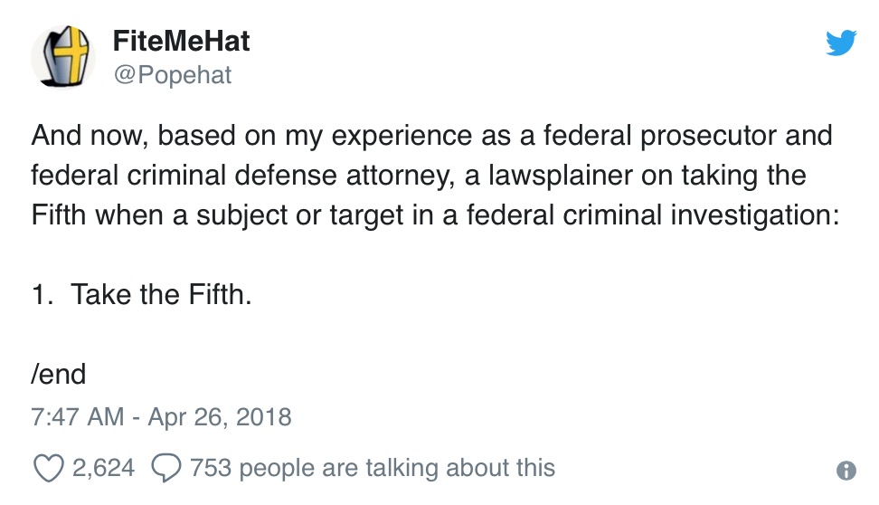Click the word 'lawsplainer' in the tweet
This screenshot has width=879, height=505.
pos(561,176)
